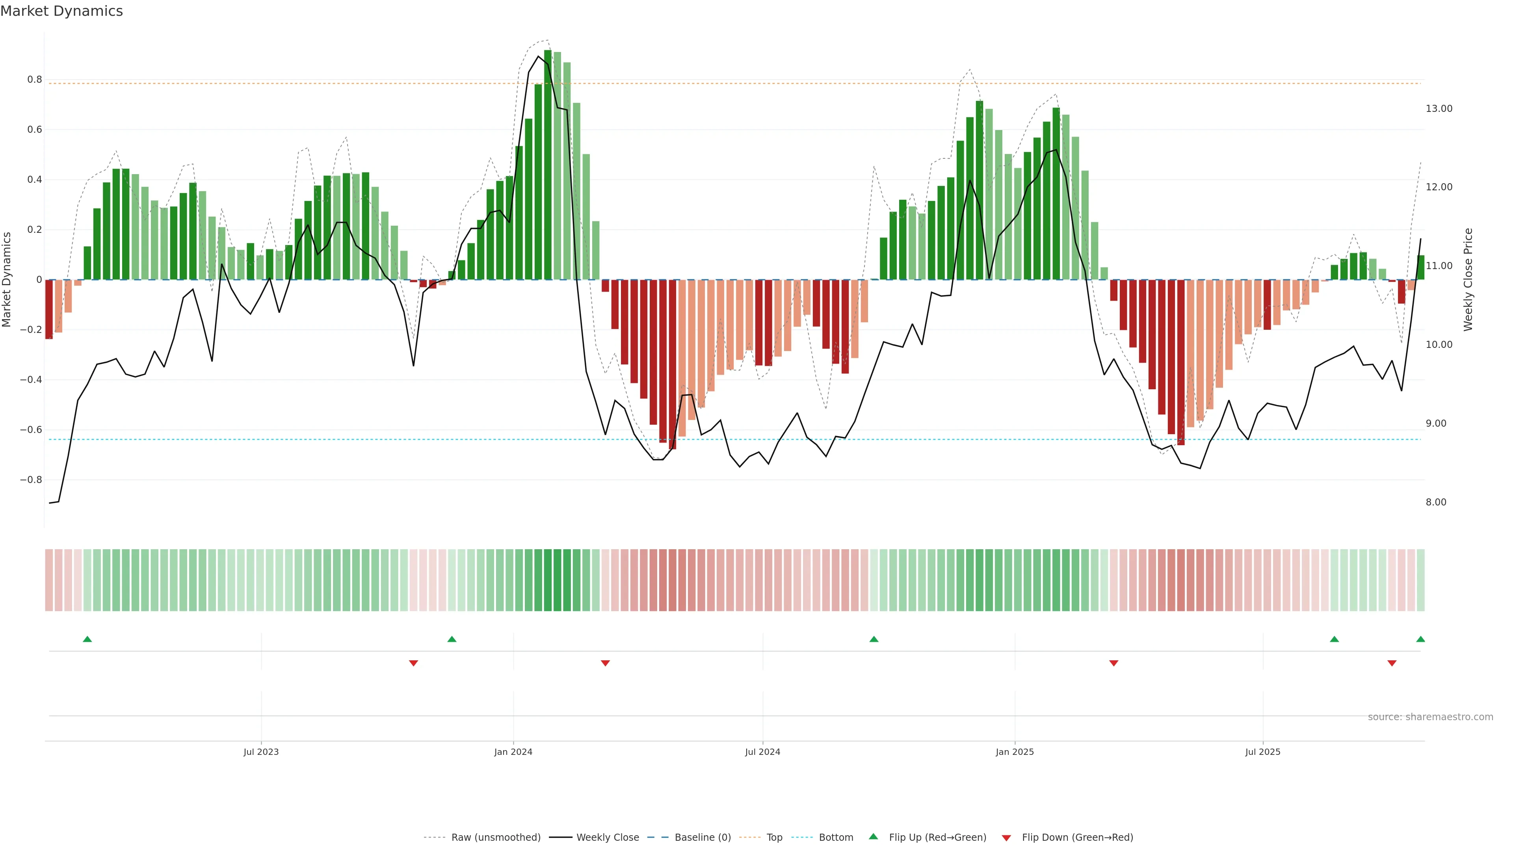This screenshot has width=1513, height=851.
Task: Toggle the Baseline (0) legend entry
Action: [703, 838]
